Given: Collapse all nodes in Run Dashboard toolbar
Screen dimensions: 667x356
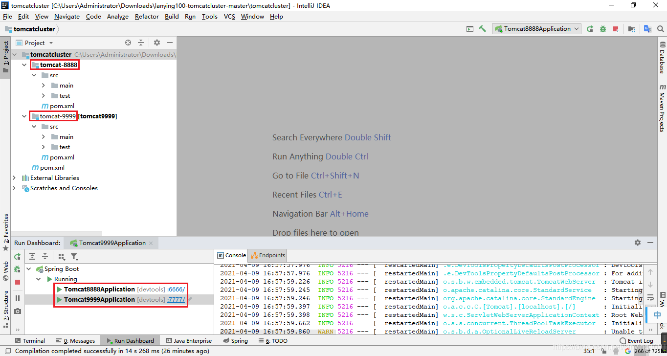Looking at the screenshot, I should point(45,256).
